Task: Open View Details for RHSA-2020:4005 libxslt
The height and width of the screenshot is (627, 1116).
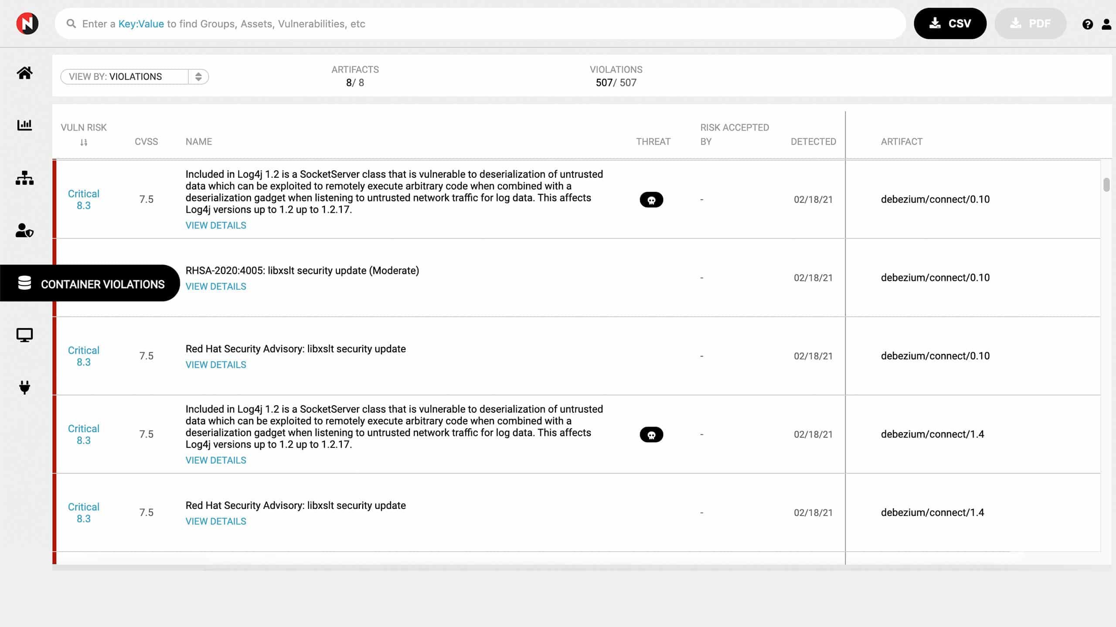Action: click(216, 286)
